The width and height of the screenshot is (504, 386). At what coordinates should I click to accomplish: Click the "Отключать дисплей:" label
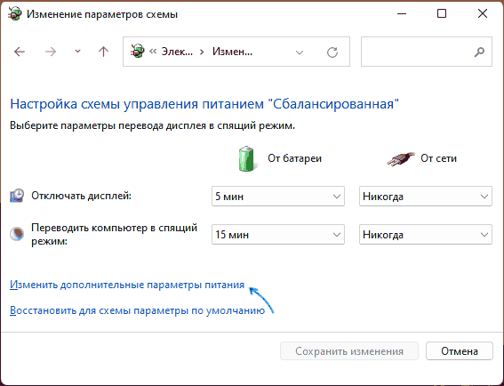[x=81, y=196]
